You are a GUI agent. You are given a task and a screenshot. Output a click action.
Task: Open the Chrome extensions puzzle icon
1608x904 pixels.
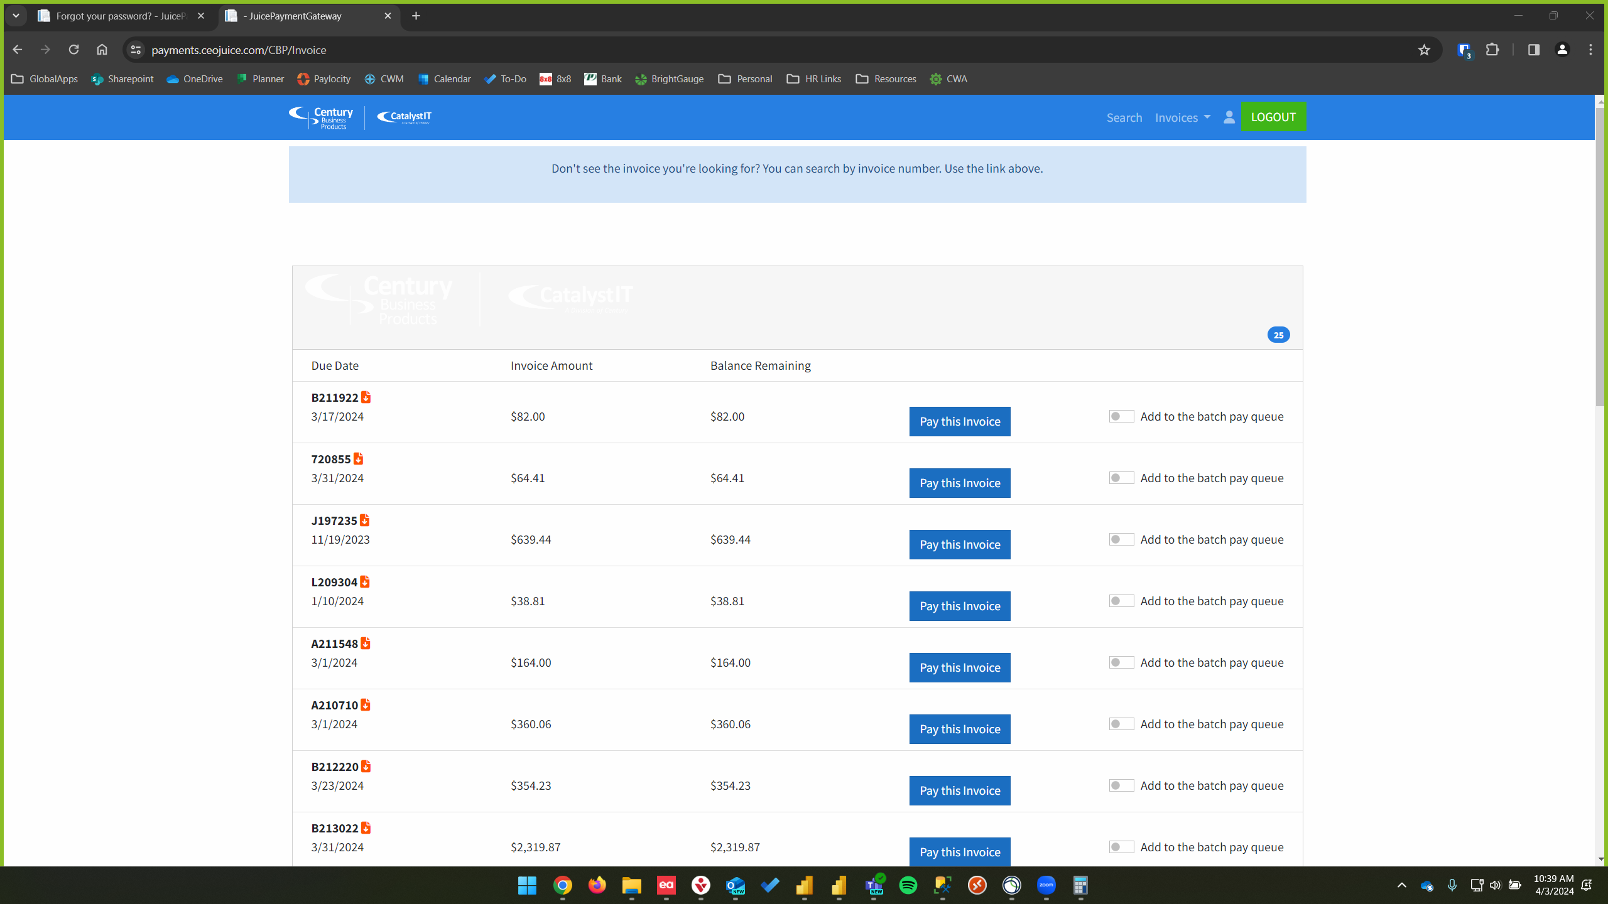(1492, 50)
